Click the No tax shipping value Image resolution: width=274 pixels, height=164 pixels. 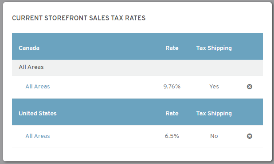tap(214, 136)
